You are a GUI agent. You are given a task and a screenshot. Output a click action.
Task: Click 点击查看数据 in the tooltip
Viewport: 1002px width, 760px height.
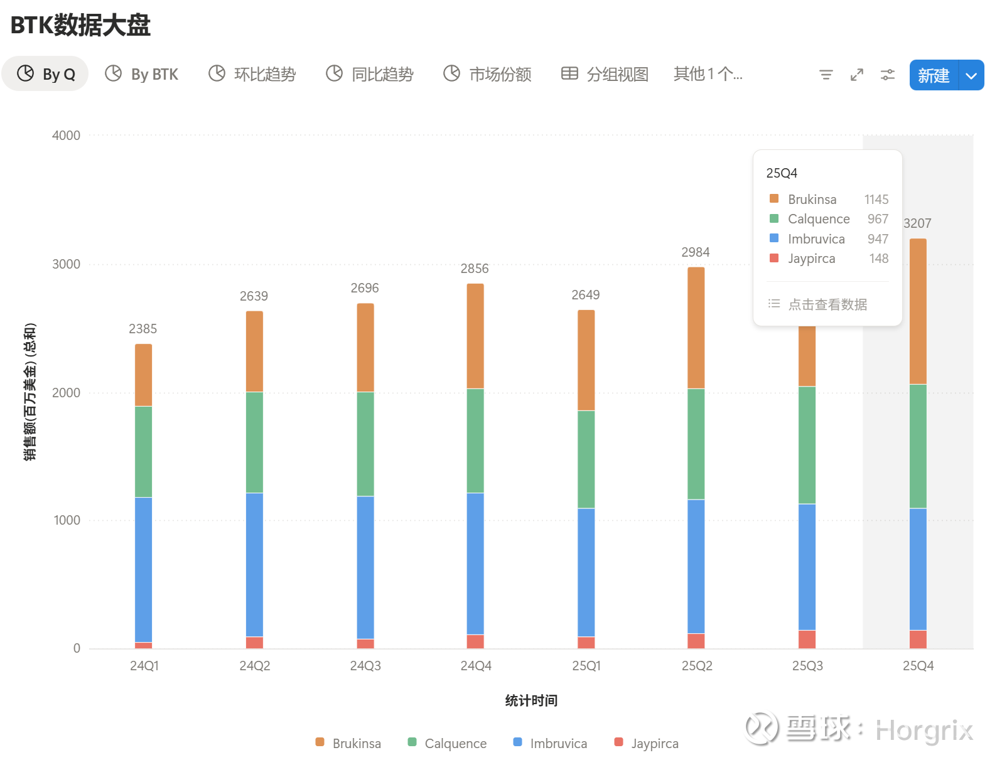[x=827, y=304]
